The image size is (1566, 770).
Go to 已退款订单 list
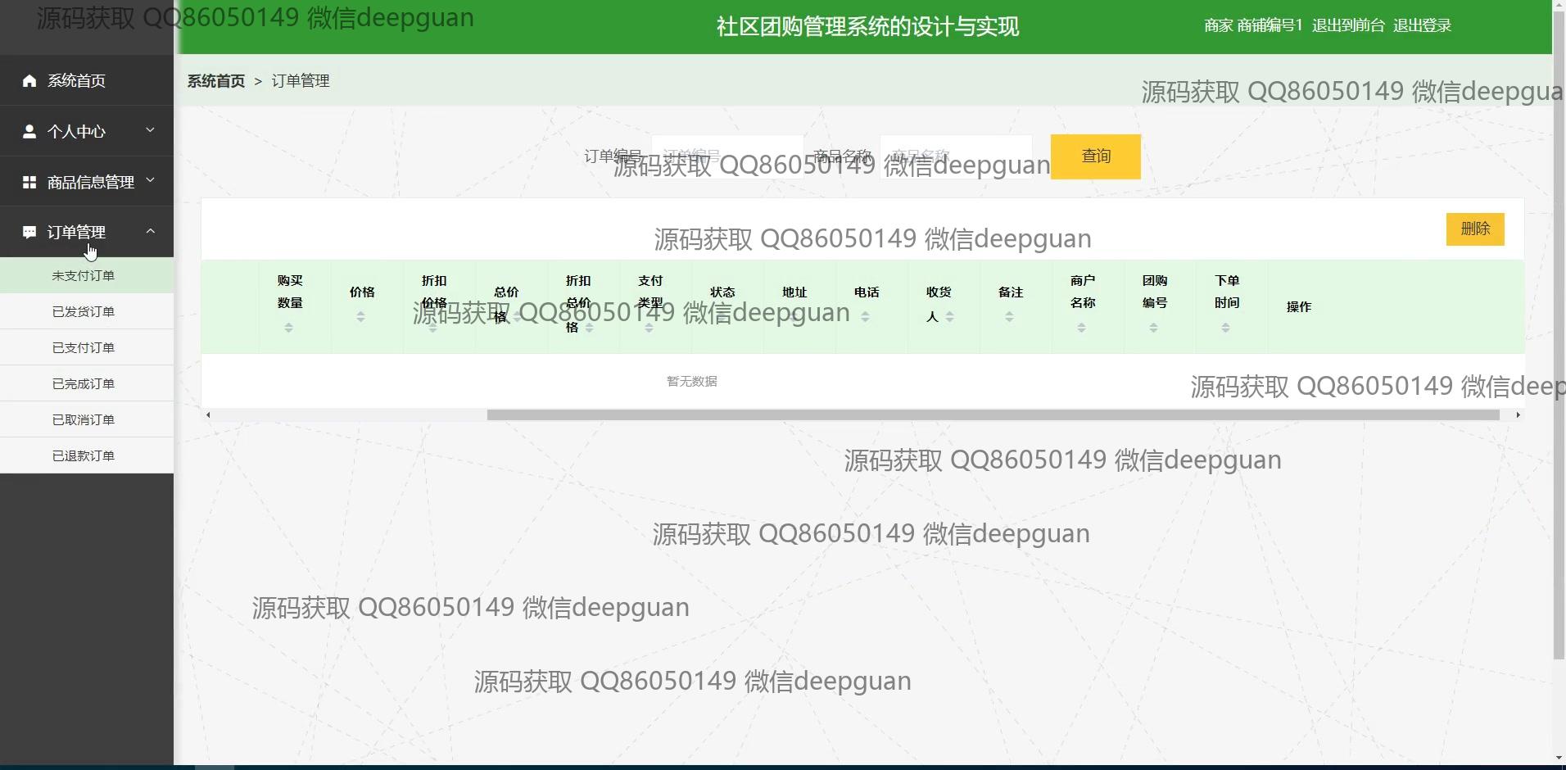(84, 455)
